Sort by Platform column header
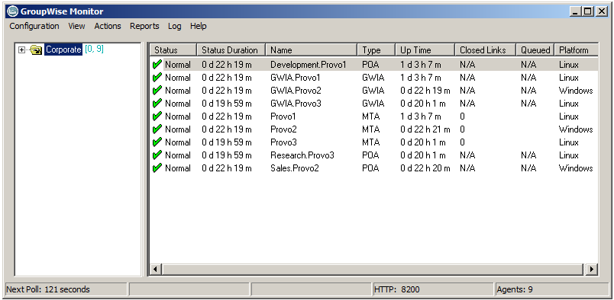 576,50
